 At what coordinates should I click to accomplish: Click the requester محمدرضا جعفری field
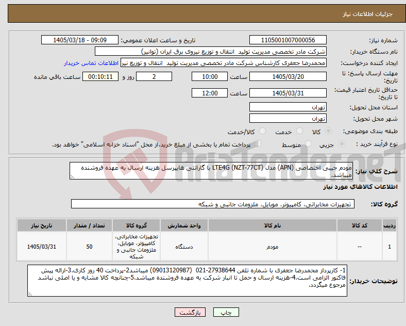pyautogui.click(x=224, y=63)
